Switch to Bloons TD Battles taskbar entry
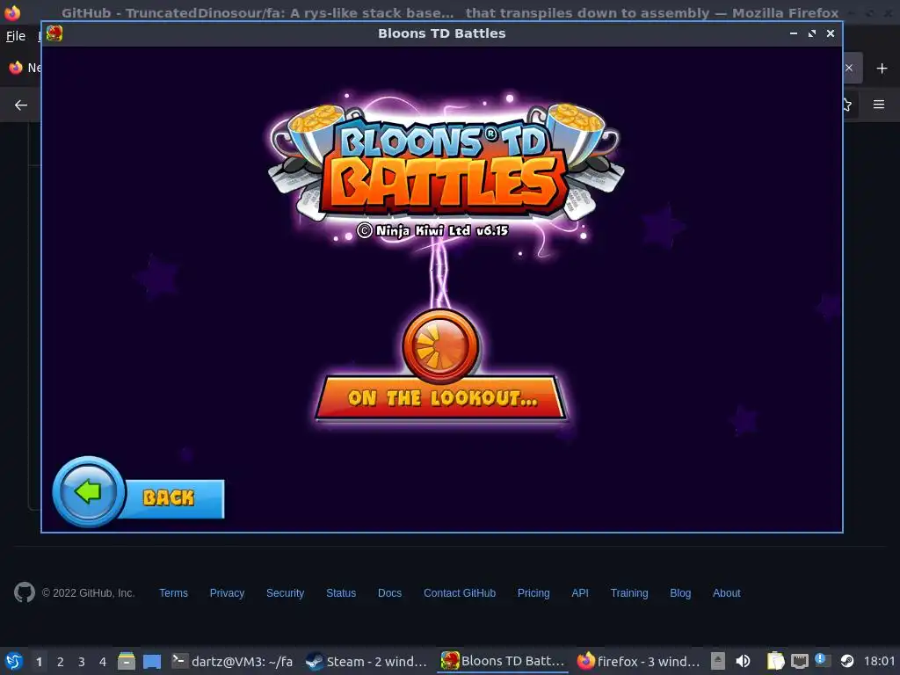This screenshot has width=900, height=675. [502, 661]
